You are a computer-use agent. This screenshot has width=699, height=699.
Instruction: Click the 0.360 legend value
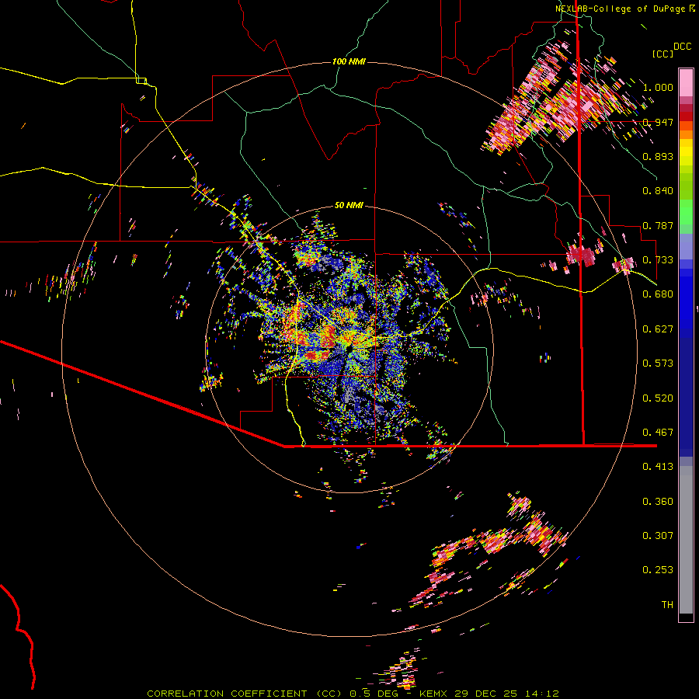658,502
